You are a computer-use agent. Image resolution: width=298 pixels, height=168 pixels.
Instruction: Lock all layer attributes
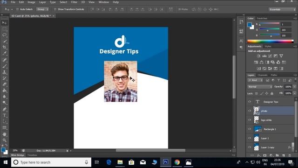click(272, 93)
